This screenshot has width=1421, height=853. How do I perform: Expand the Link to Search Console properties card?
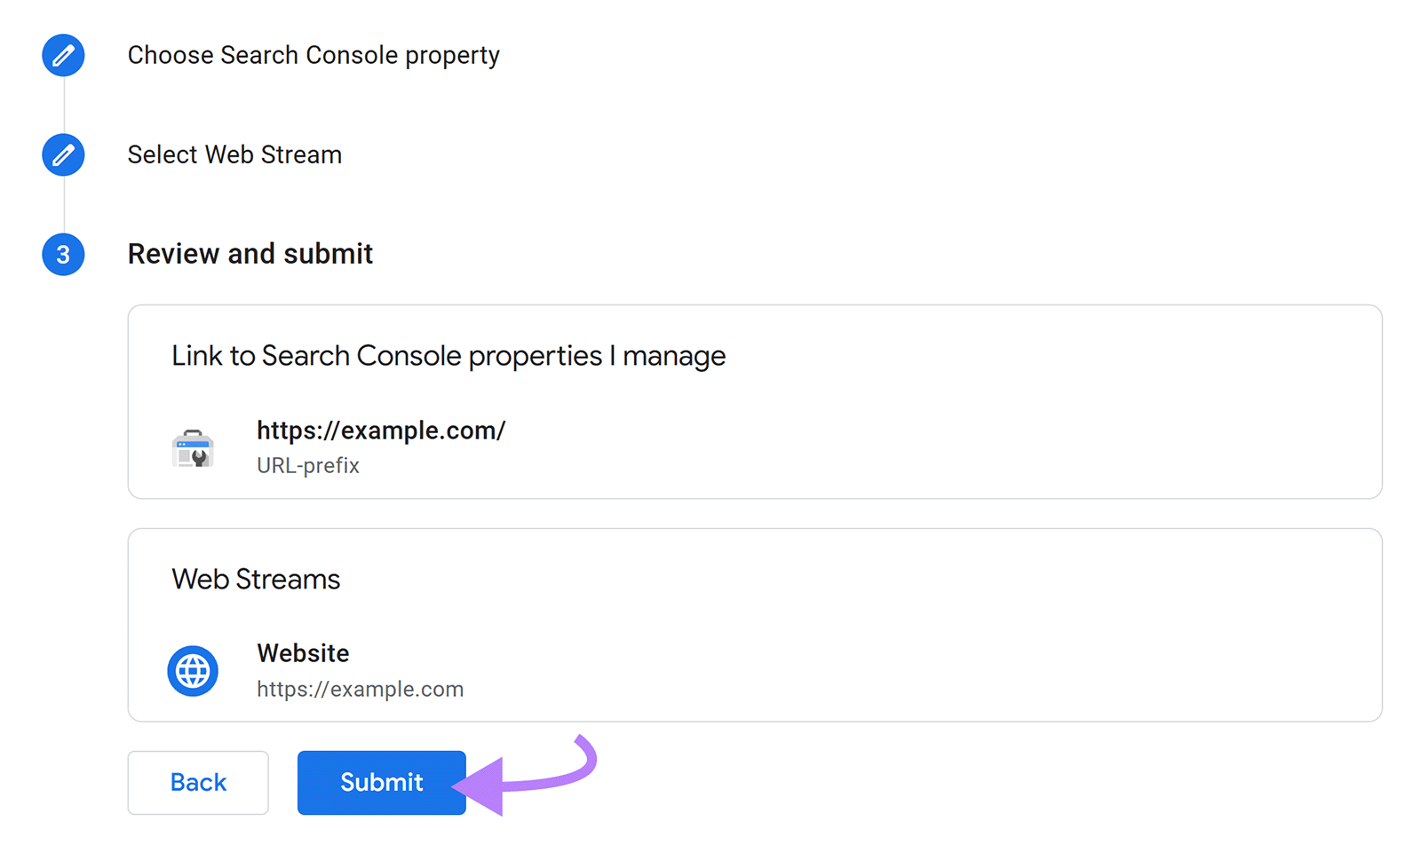(x=449, y=356)
